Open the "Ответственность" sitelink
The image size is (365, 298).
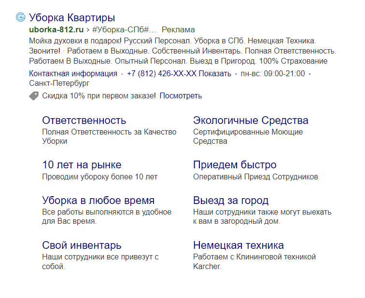tap(84, 121)
